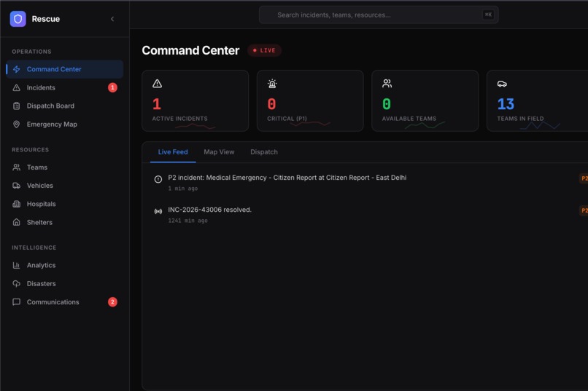Focus the Search incidents, teams, resources field

click(x=379, y=15)
